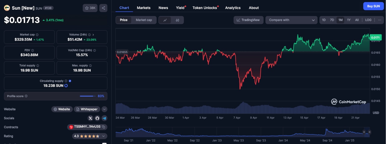The height and width of the screenshot is (144, 386).
Task: Click the left range handle on mini timeline
Action: tap(364, 132)
